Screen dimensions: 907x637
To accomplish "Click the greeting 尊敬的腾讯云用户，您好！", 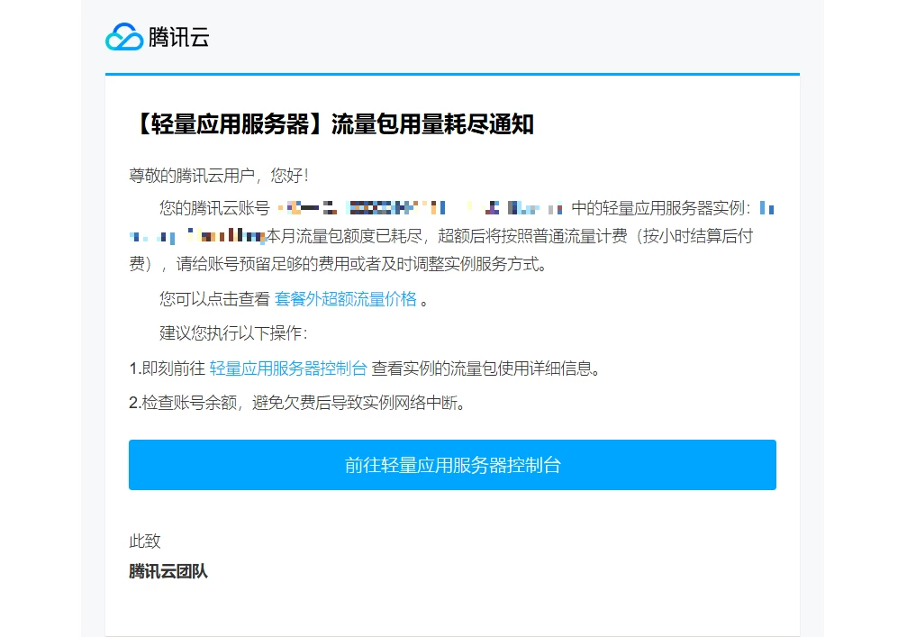I will click(220, 176).
